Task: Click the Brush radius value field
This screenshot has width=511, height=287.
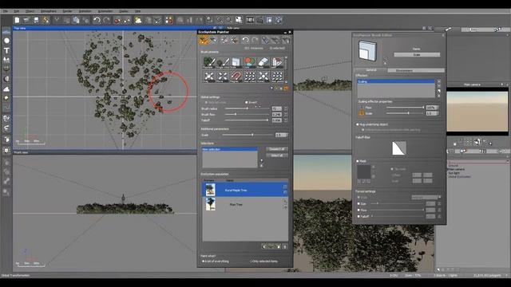Action: coord(277,108)
